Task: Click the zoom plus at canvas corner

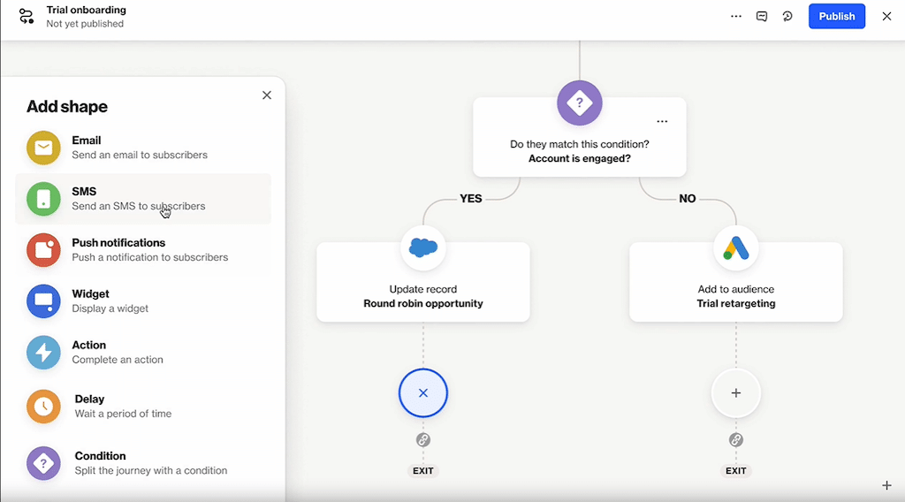Action: point(886,485)
